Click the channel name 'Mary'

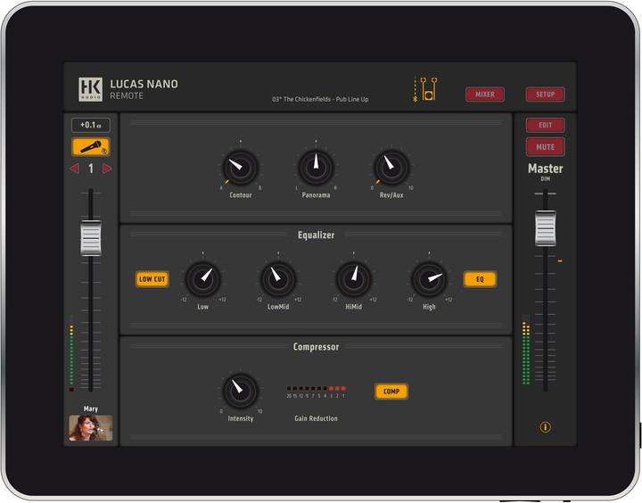[90, 408]
